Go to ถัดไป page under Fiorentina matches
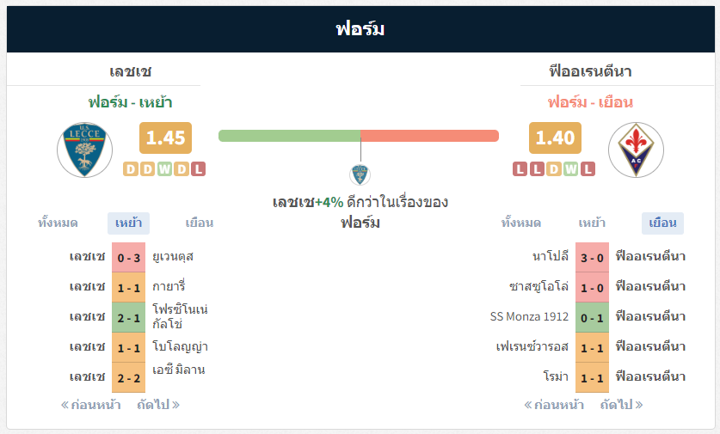The image size is (720, 434). 622,405
